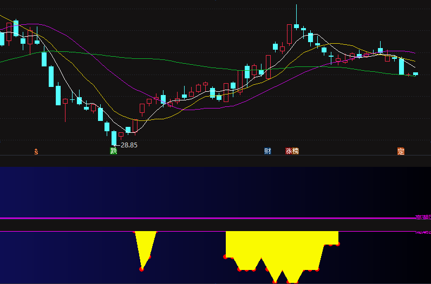The image size is (431, 284).
Task: Click the orange S event marker icon
Action: tap(36, 152)
